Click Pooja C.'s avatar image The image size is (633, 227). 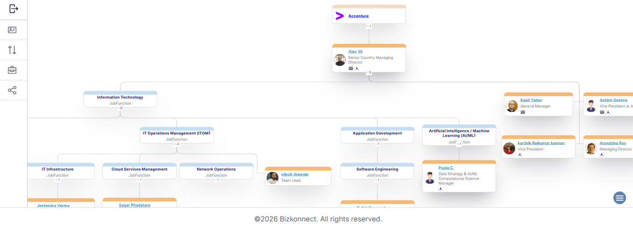coord(430,177)
